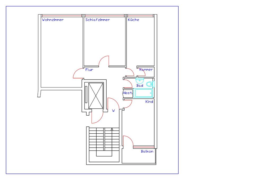Click the bathtub symbol
Image resolution: width=254 pixels, height=180 pixels.
click(x=144, y=93)
